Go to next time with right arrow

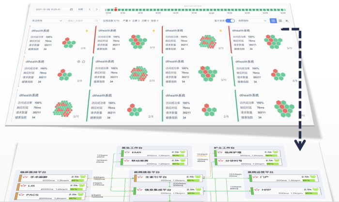click(x=97, y=9)
